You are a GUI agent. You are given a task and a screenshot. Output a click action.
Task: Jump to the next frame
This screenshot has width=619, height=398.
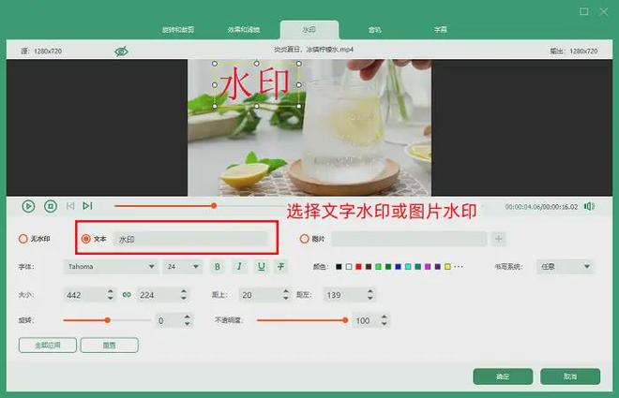[x=87, y=206]
